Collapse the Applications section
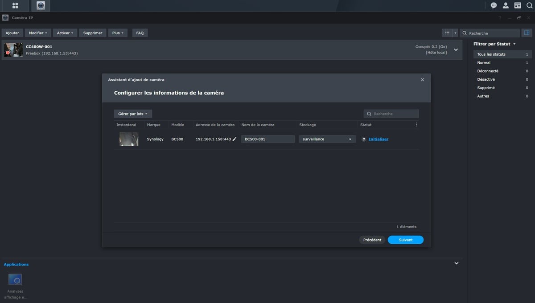The height and width of the screenshot is (303, 535). click(456, 263)
